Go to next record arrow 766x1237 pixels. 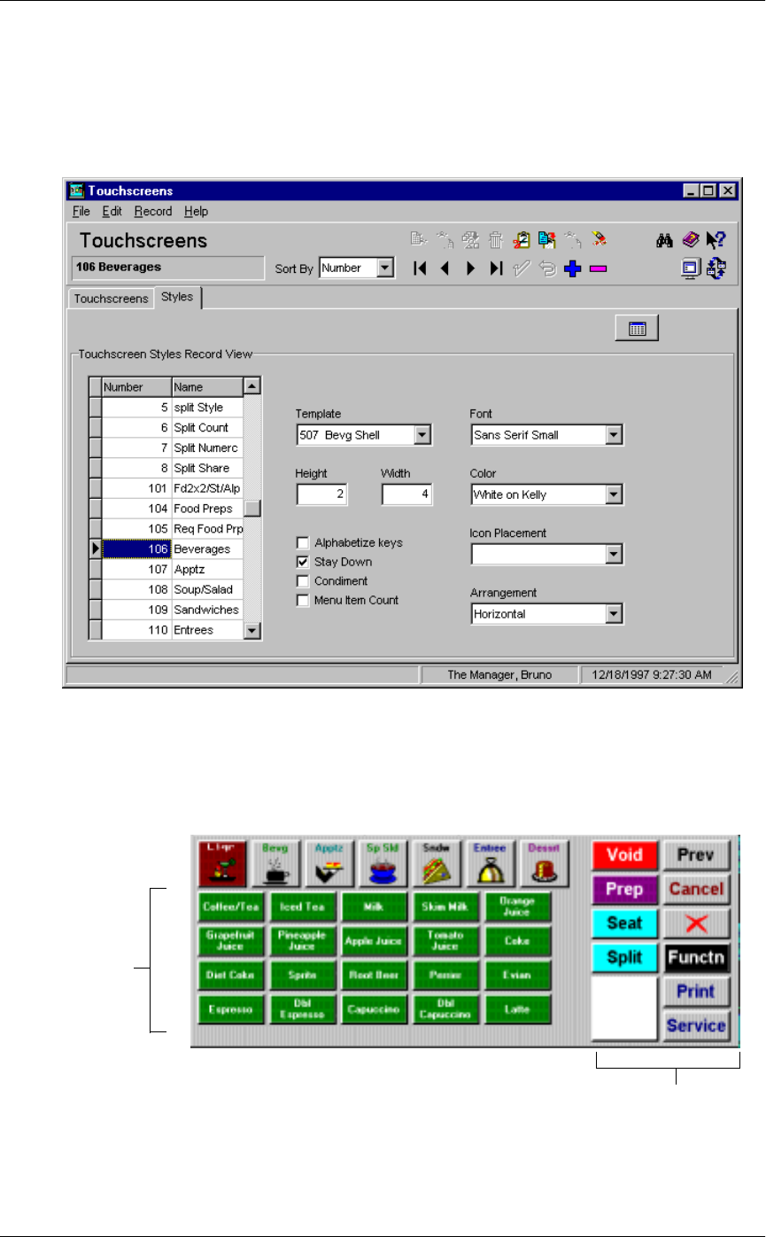[x=471, y=268]
